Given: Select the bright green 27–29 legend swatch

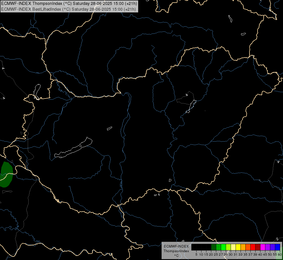Looking at the screenshot, I should point(223,247).
